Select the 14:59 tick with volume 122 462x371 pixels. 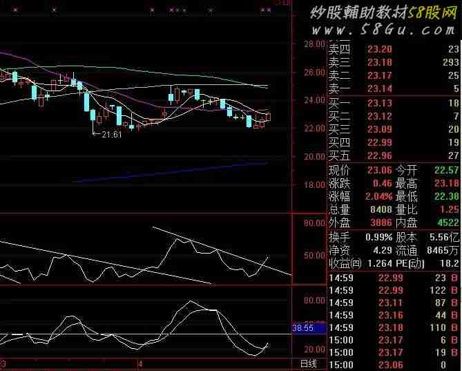tap(394, 290)
